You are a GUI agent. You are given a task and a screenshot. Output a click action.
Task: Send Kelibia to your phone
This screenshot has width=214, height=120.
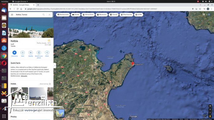(x=39, y=55)
